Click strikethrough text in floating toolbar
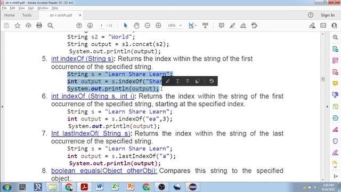Screen dimensions: 341x192 coord(188,81)
